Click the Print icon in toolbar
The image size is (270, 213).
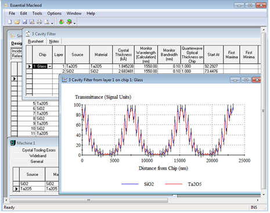[x=39, y=22]
